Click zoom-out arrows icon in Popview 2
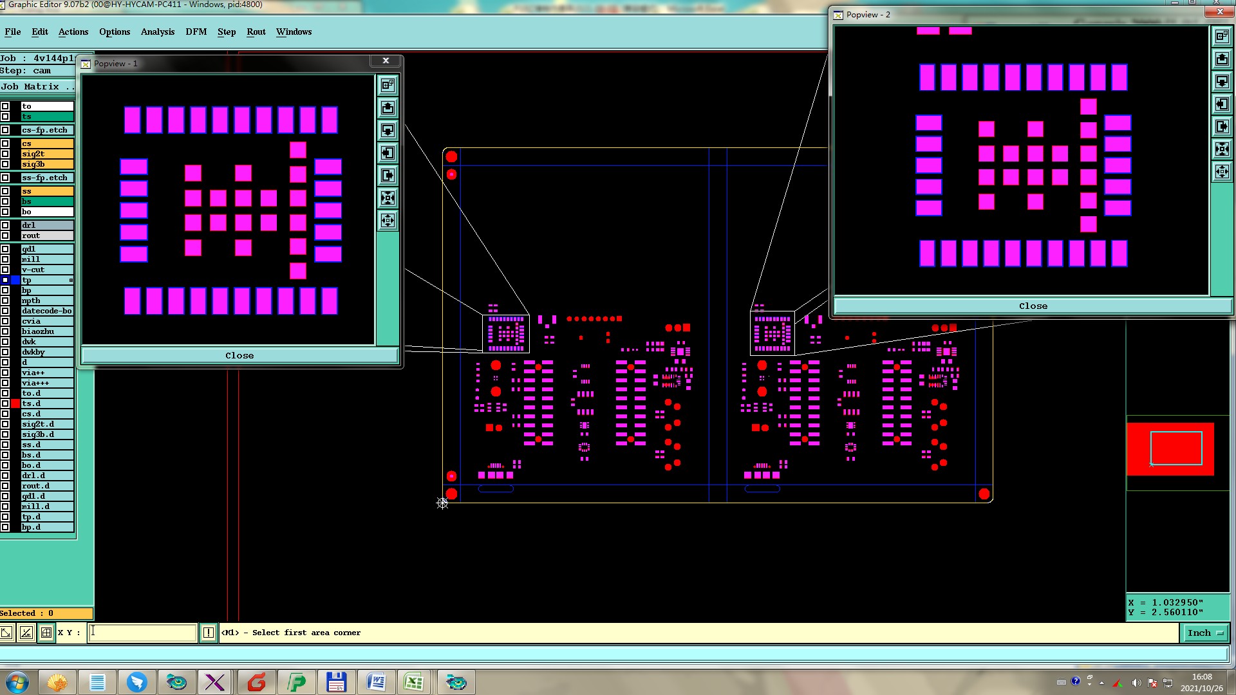The width and height of the screenshot is (1236, 695). (1221, 172)
